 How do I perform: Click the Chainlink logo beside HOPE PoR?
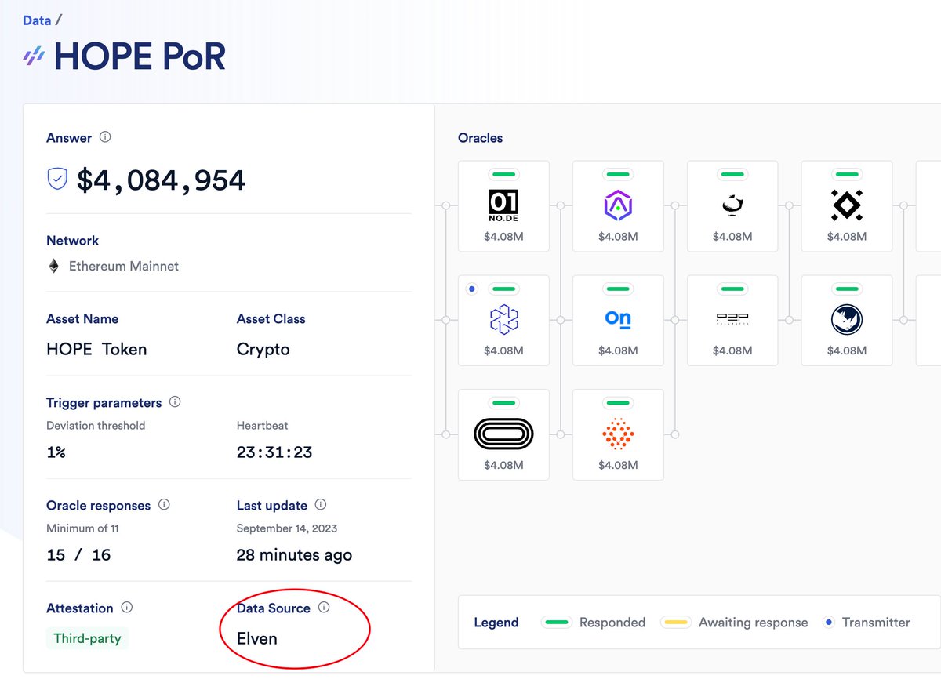[34, 56]
